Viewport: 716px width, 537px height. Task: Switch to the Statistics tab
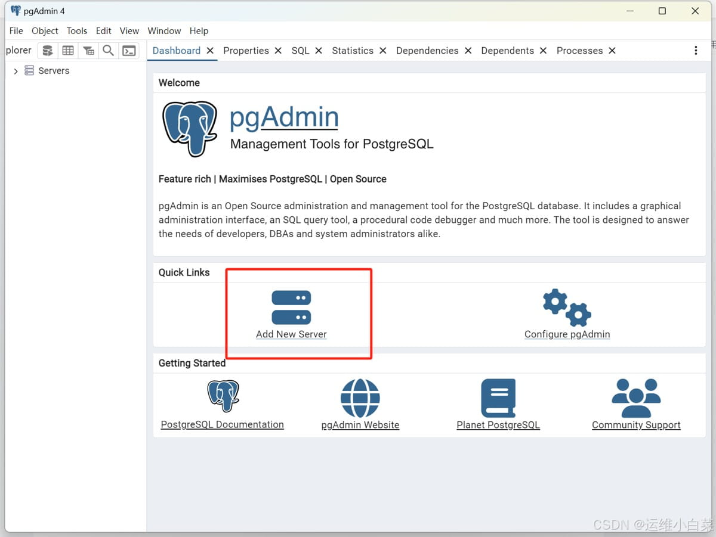[x=353, y=51]
